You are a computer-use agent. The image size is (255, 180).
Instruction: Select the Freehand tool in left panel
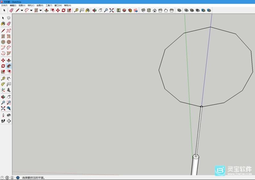(9, 31)
